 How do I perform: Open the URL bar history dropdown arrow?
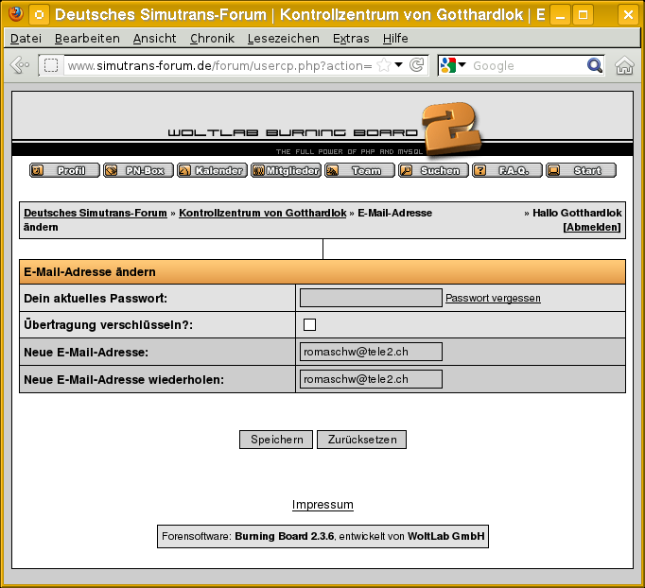(398, 65)
